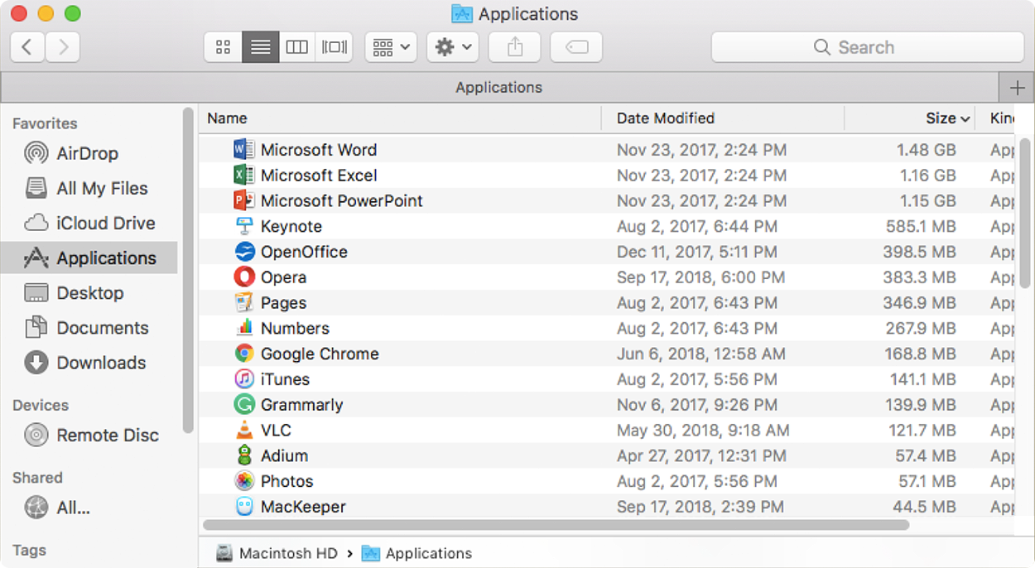
Task: Toggle sort order on Size column
Action: pyautogui.click(x=910, y=118)
